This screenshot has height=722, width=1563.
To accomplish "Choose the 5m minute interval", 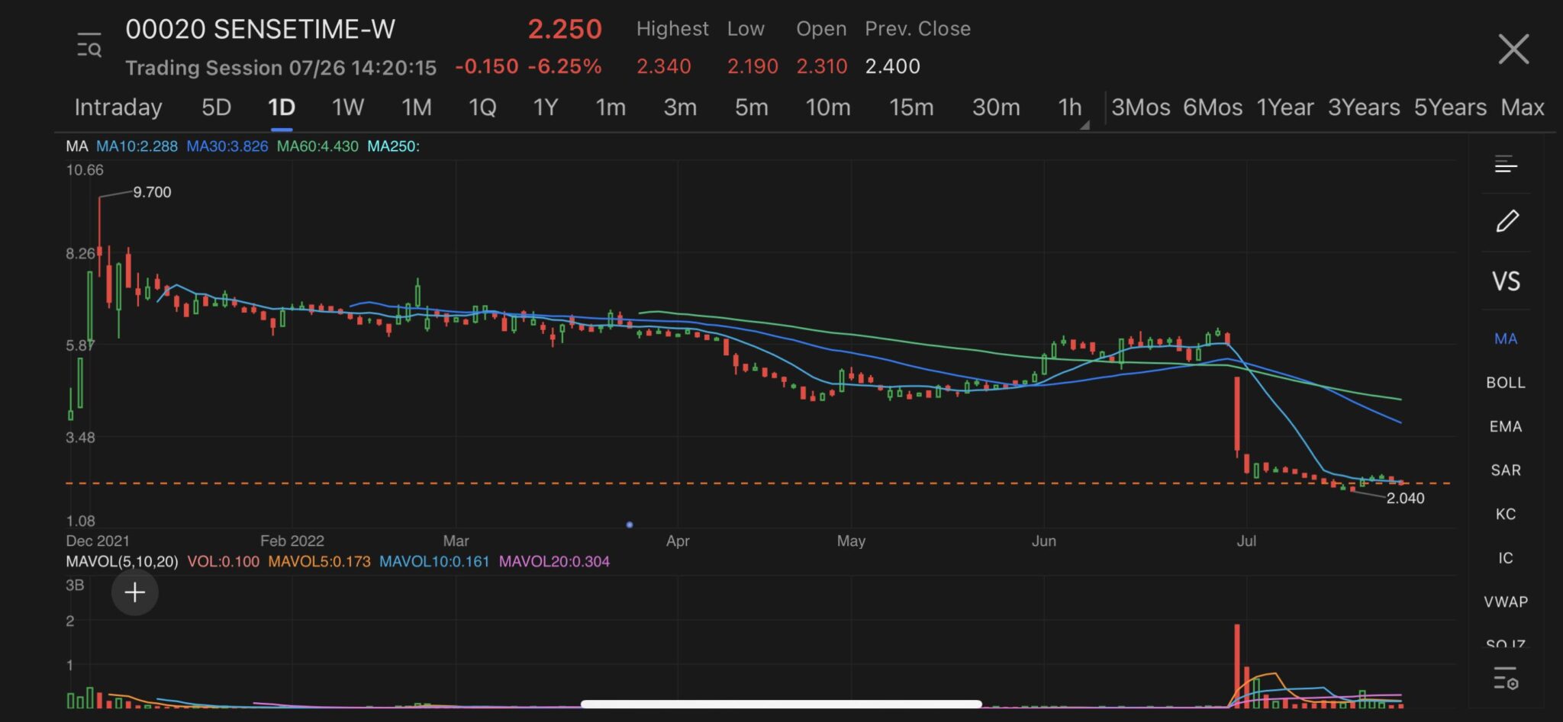I will click(x=751, y=107).
